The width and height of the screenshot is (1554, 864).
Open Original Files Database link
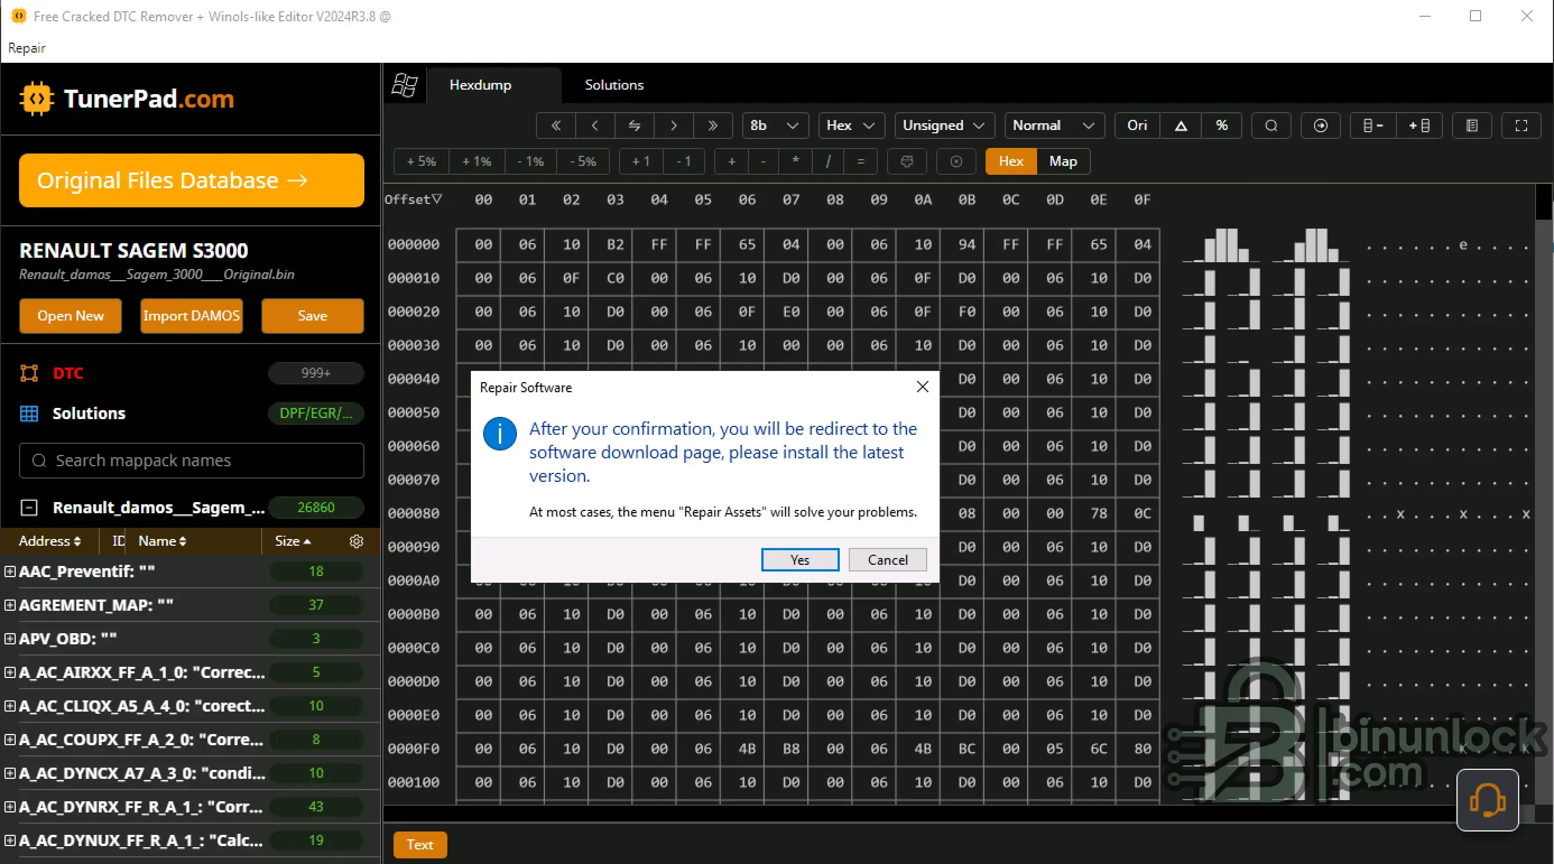[x=191, y=180]
